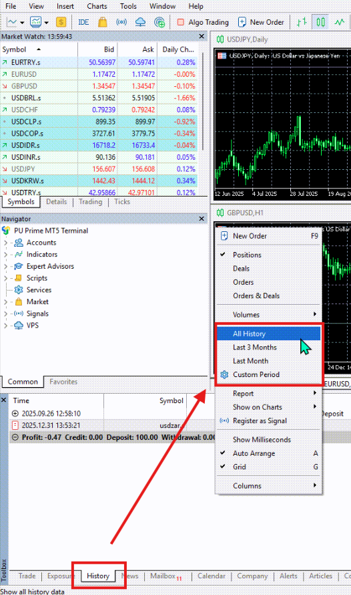Click PU Prime MT5 Terminal icon

pyautogui.click(x=6, y=231)
